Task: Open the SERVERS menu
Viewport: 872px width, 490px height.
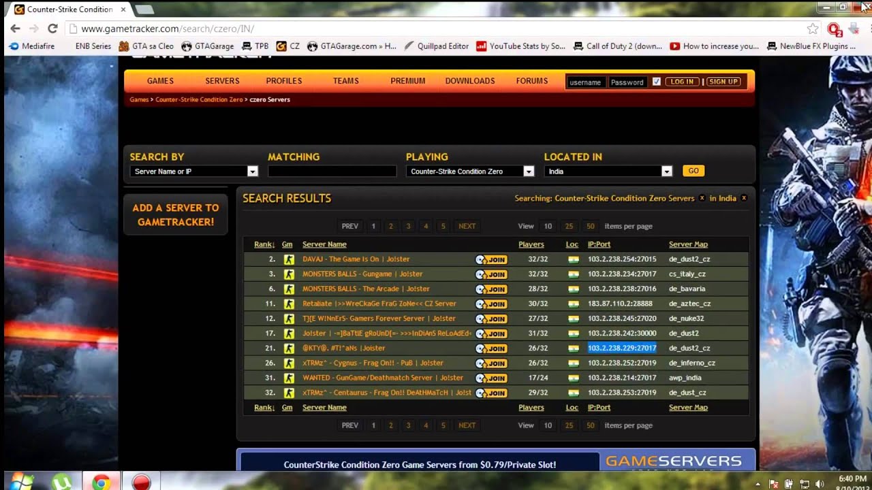Action: tap(222, 81)
